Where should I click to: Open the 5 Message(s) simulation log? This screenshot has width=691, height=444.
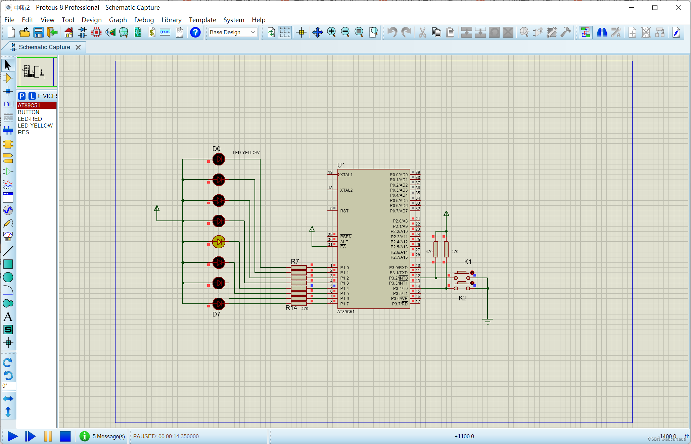pyautogui.click(x=102, y=436)
